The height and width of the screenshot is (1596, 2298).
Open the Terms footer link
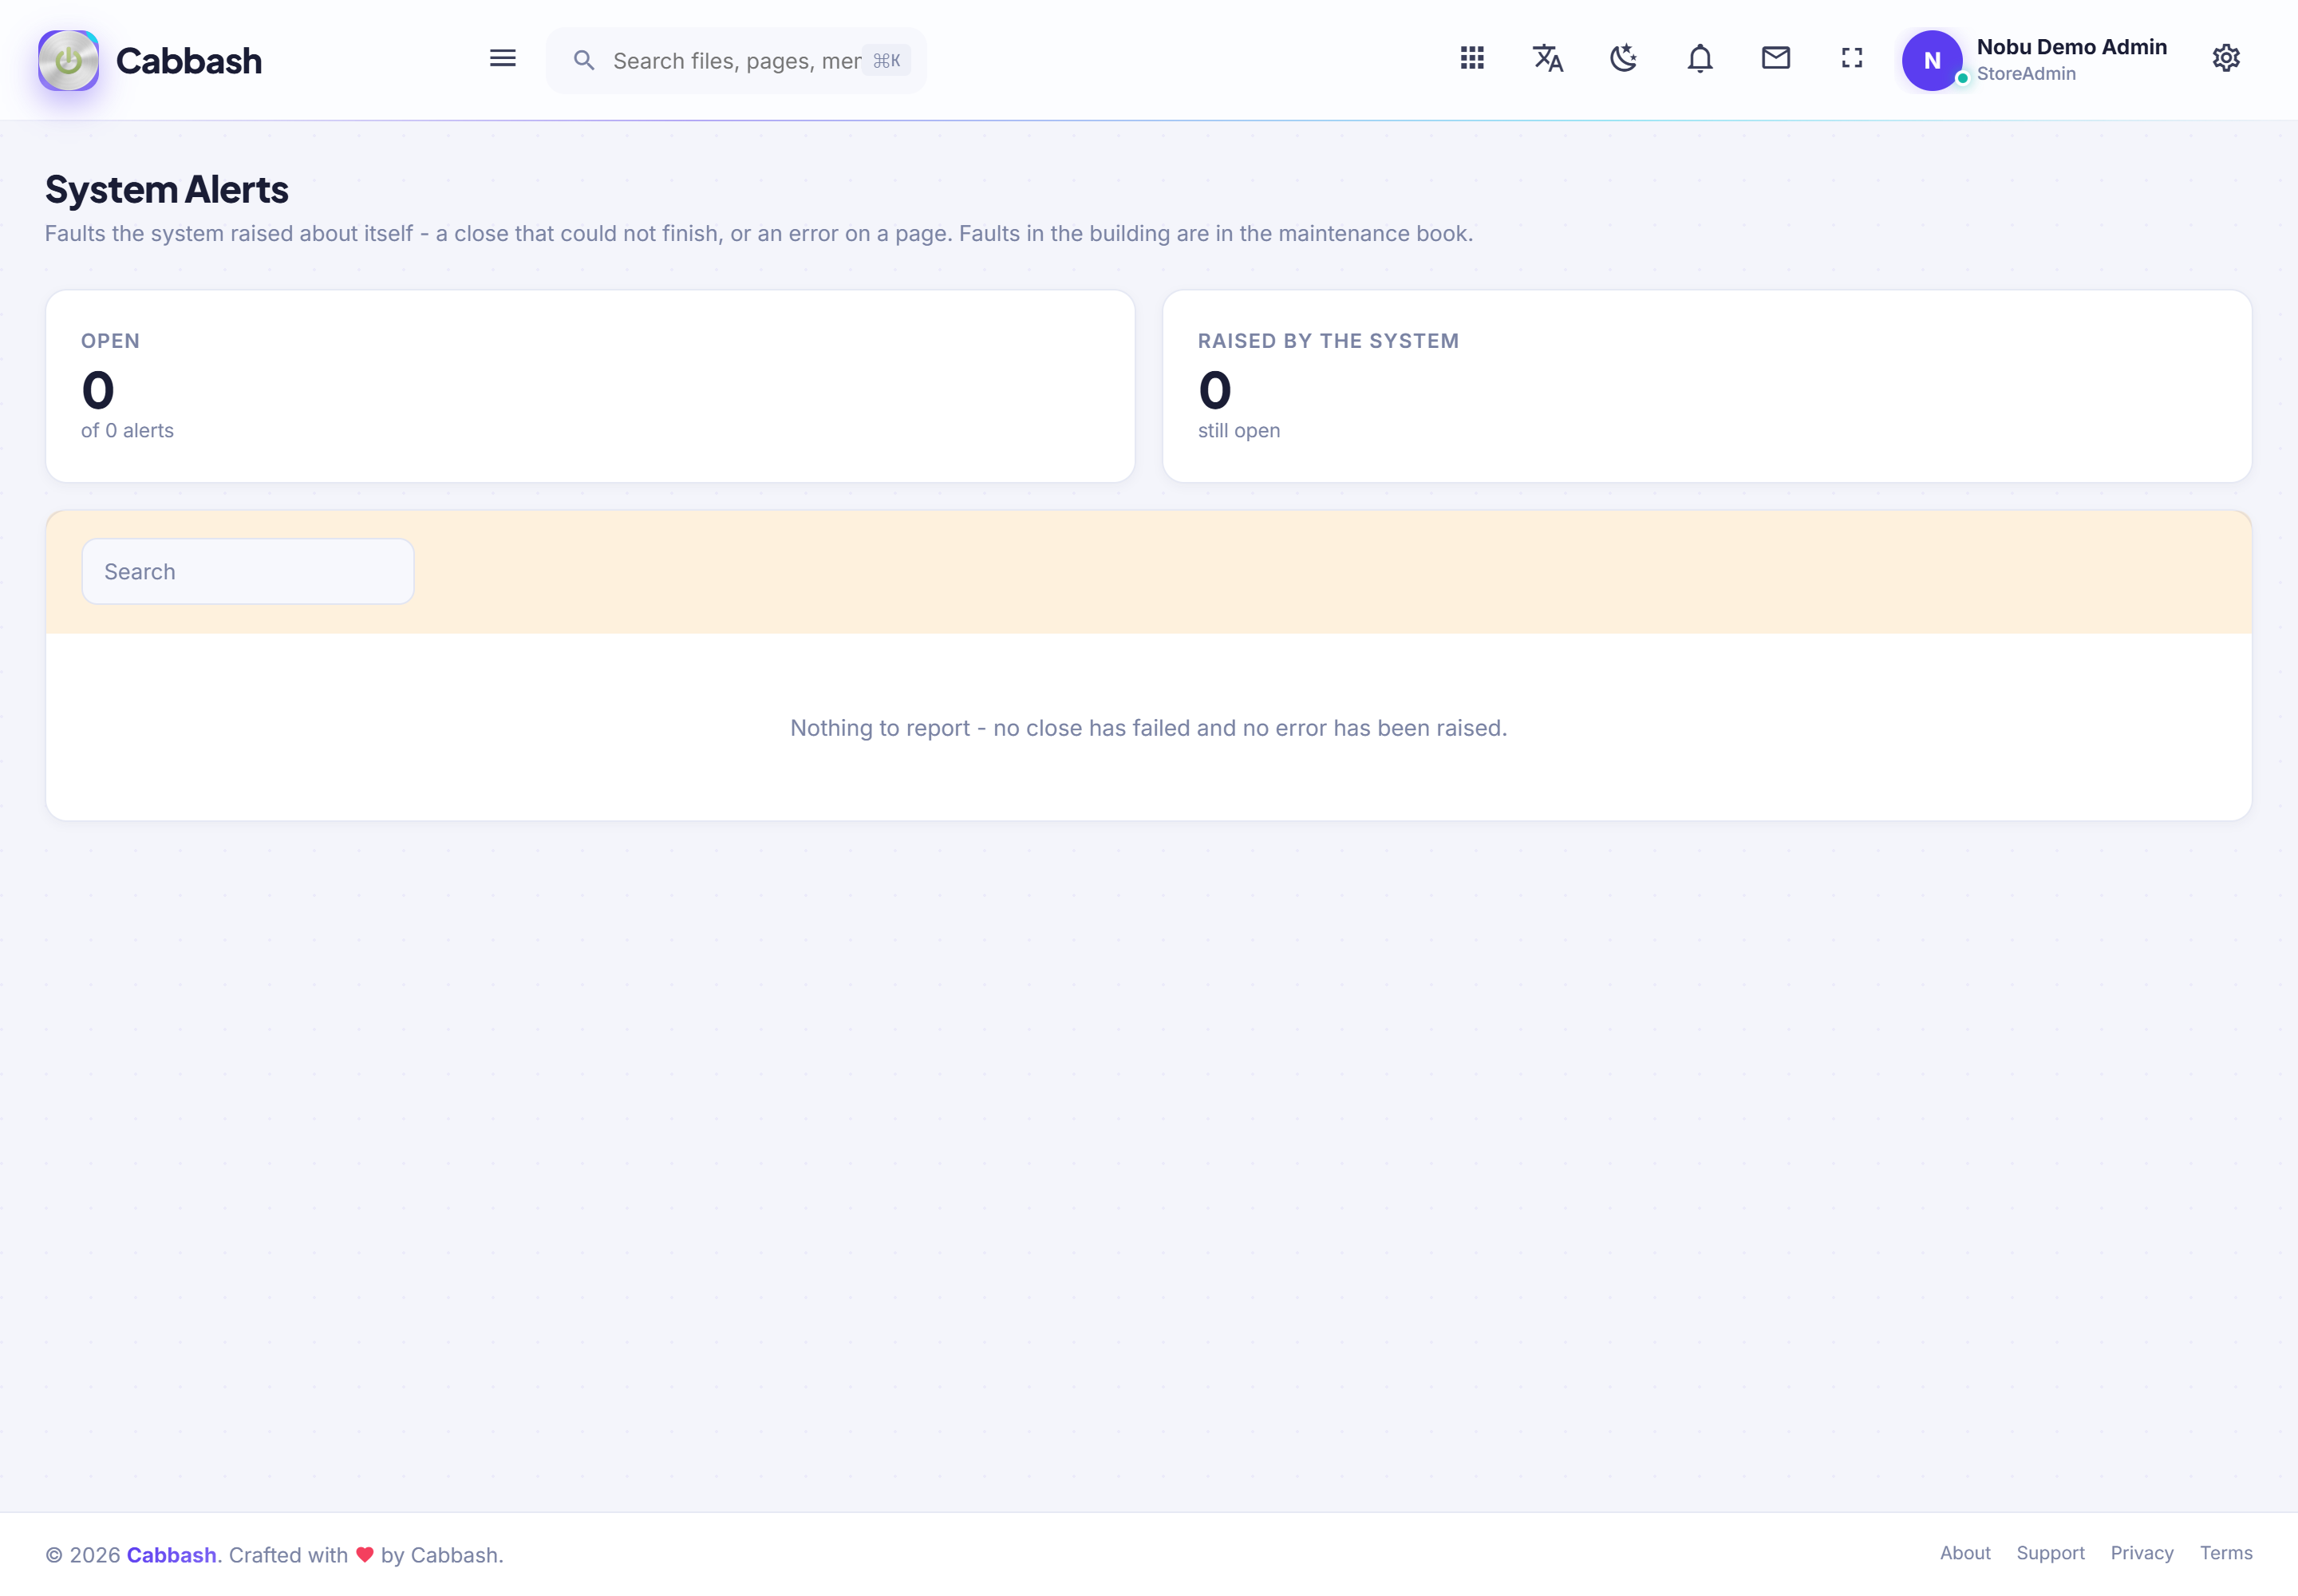coord(2226,1553)
